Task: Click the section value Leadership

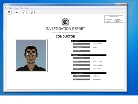Action: (96, 76)
